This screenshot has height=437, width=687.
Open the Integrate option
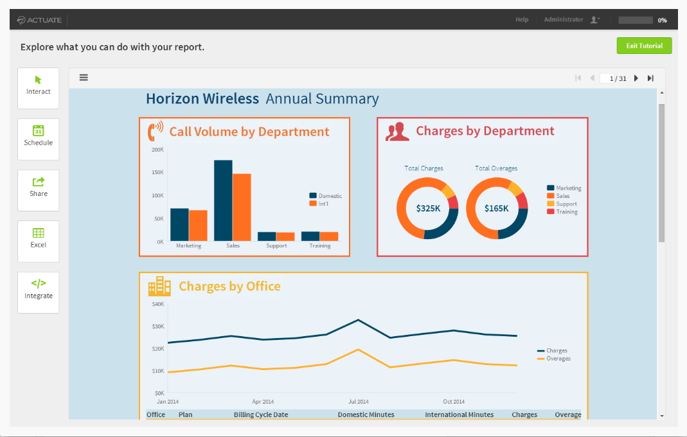tap(39, 292)
